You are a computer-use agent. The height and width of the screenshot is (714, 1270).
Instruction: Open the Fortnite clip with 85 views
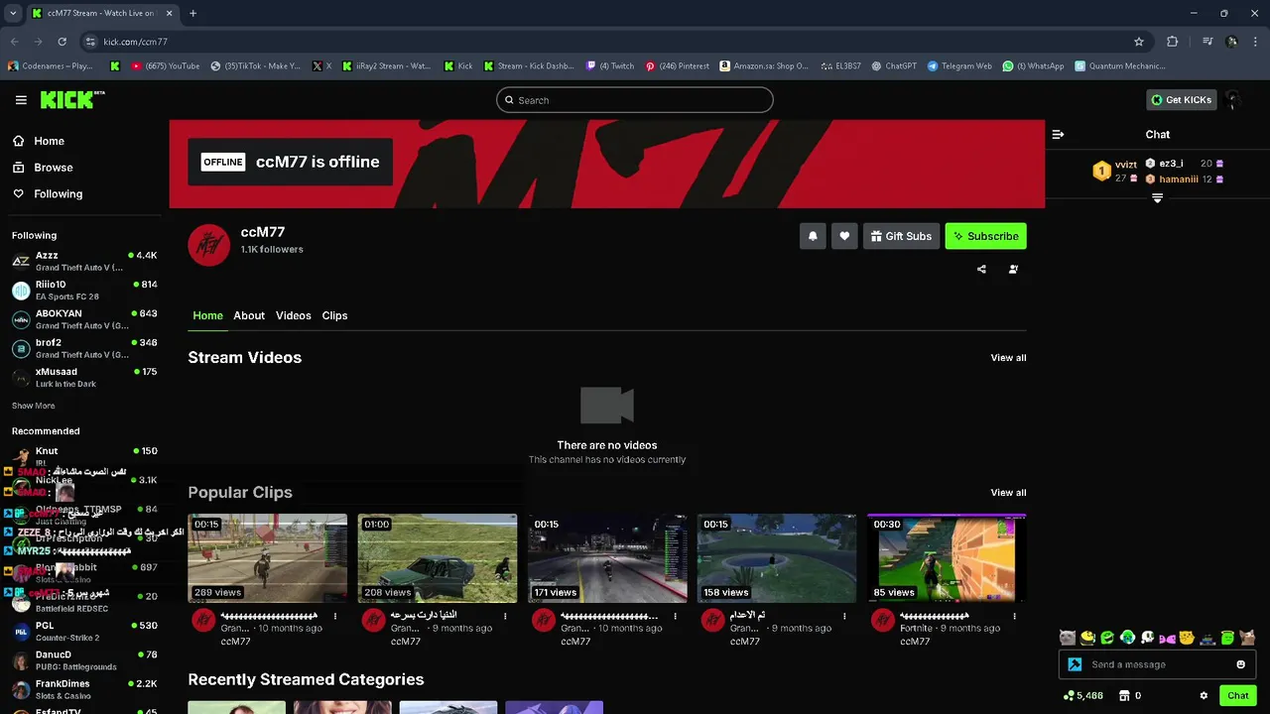click(947, 558)
